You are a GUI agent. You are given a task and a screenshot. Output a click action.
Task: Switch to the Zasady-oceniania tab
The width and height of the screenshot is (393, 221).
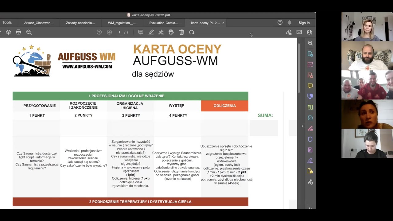click(80, 23)
